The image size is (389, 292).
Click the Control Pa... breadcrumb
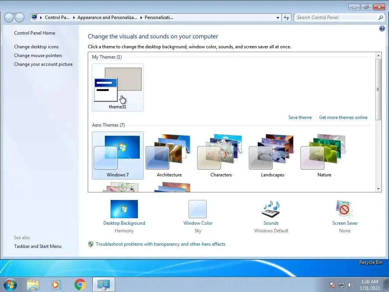click(57, 17)
